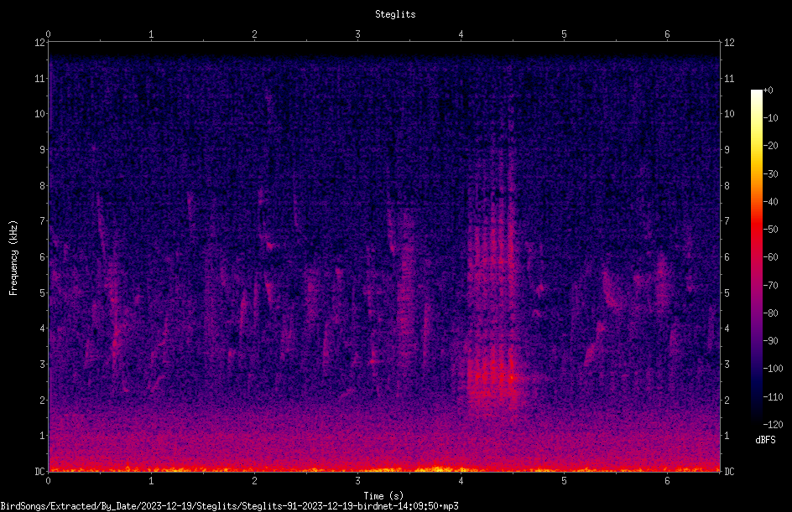Click the Time (s) axis label

point(383,496)
